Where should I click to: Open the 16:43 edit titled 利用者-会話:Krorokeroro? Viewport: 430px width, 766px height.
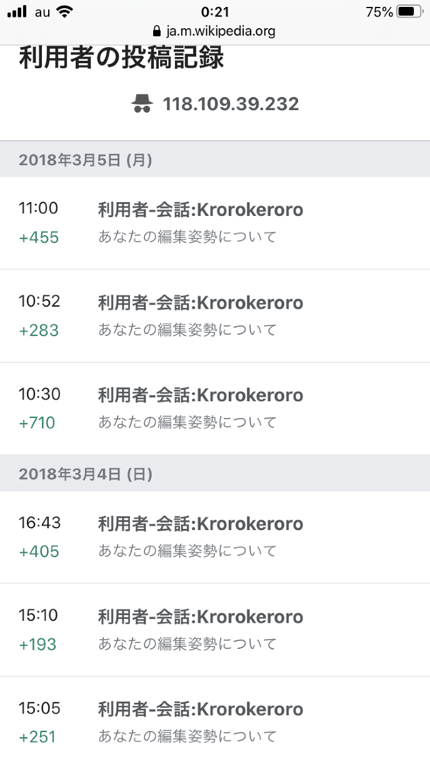[200, 524]
